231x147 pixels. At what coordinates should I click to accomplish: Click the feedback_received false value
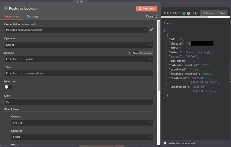coord(207,74)
